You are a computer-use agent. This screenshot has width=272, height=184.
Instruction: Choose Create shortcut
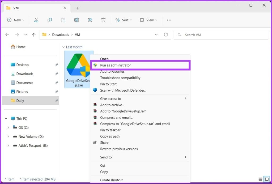coord(140,180)
